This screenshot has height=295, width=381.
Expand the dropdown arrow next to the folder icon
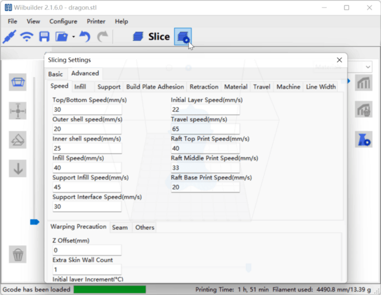coord(73,37)
